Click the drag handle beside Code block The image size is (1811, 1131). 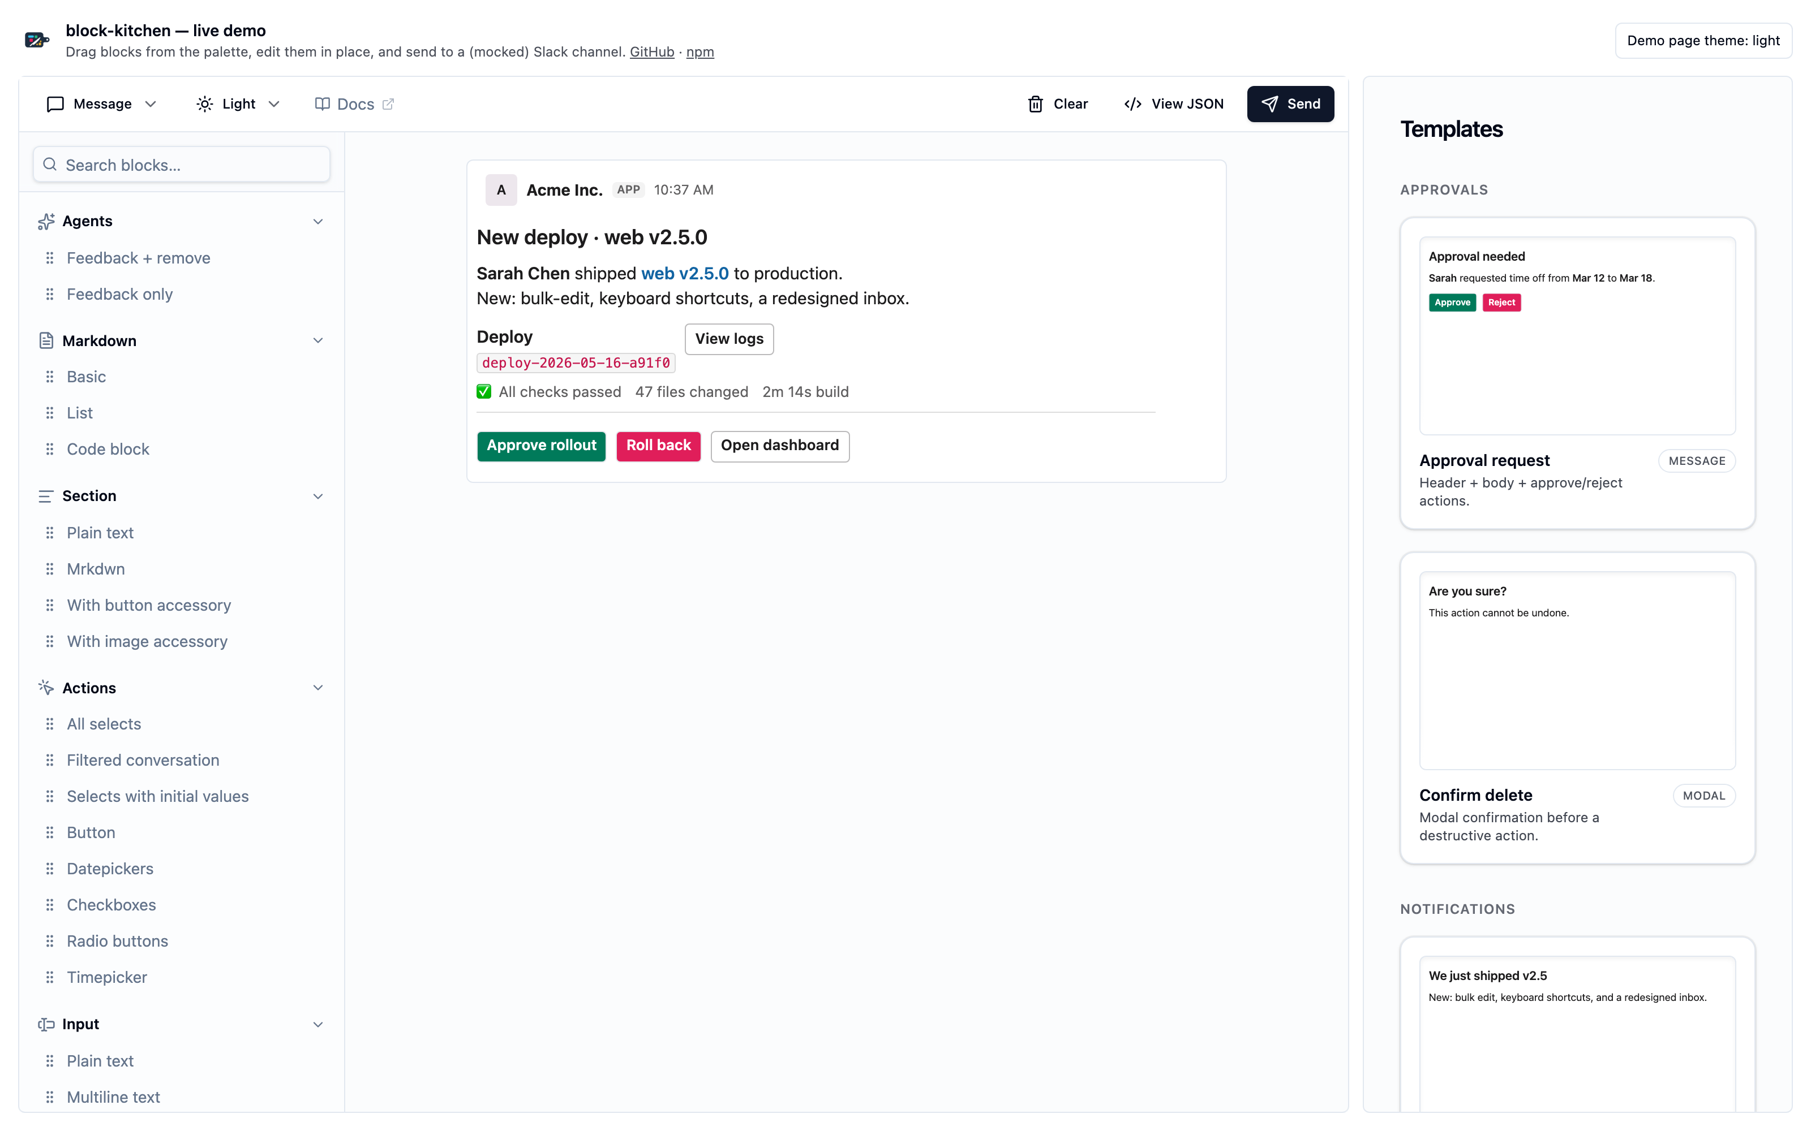coord(49,449)
